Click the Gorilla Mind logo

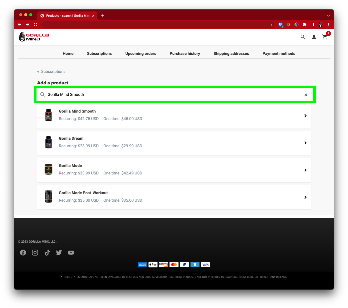point(34,37)
